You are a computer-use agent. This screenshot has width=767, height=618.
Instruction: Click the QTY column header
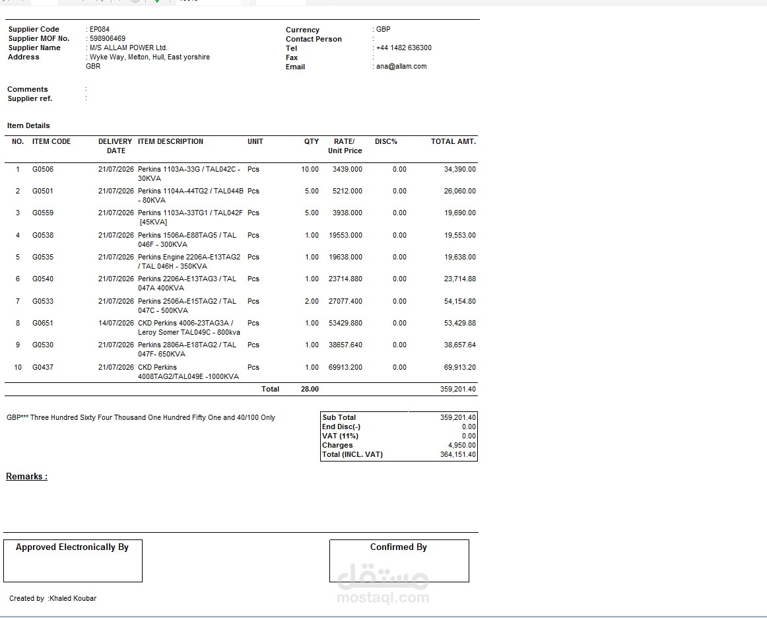point(311,141)
